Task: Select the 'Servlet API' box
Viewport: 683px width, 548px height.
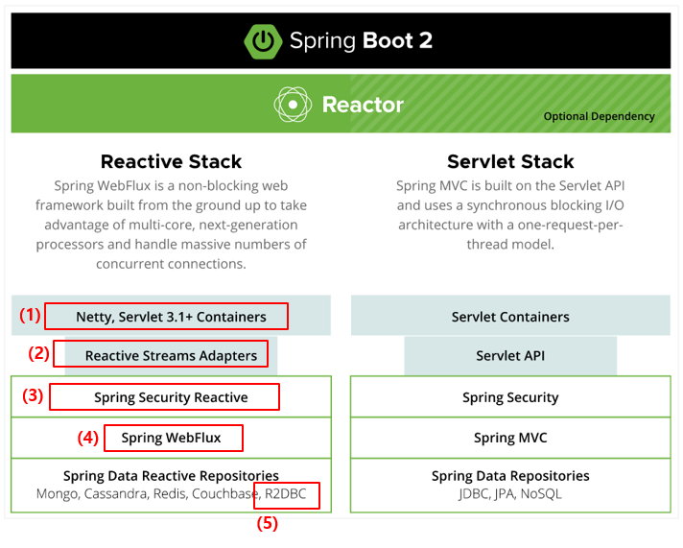Action: (510, 356)
